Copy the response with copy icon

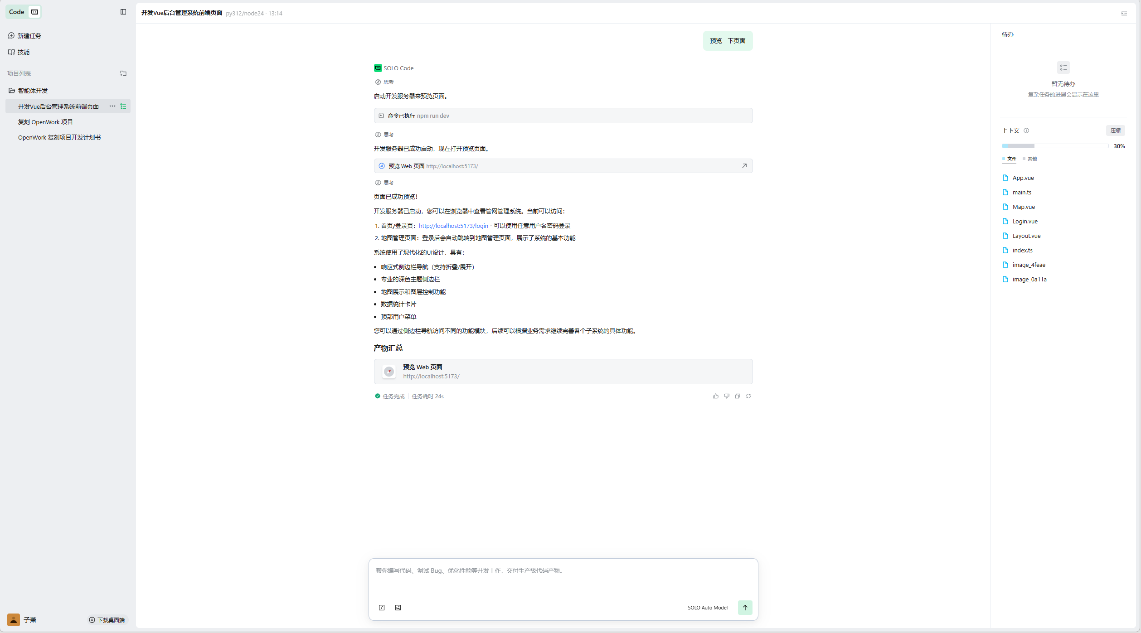(x=738, y=396)
